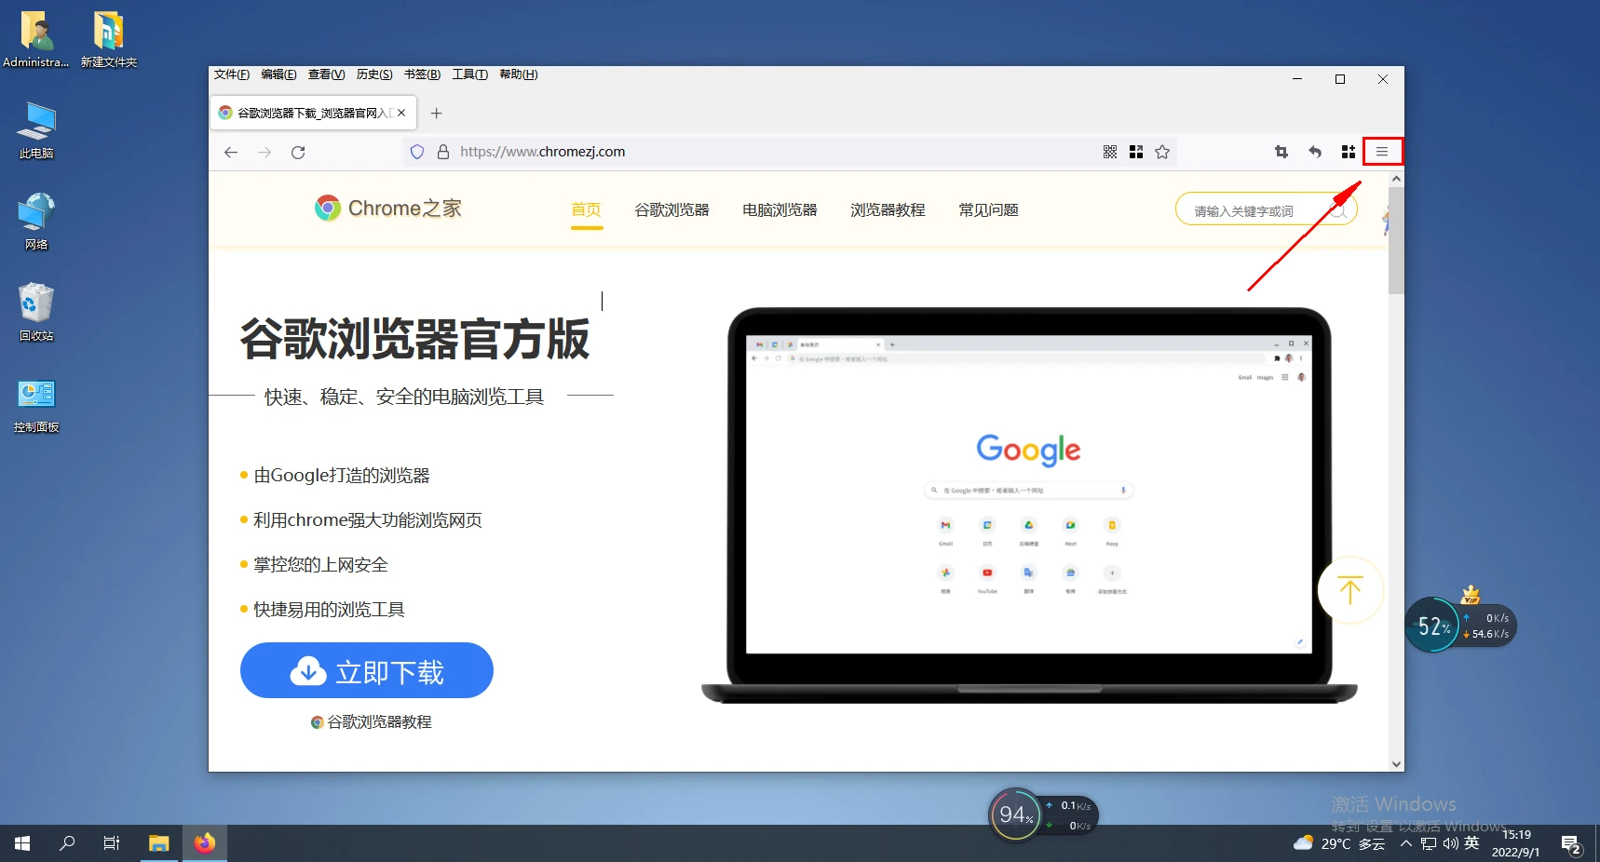Click Firefox icon in taskbar
This screenshot has width=1600, height=862.
pos(205,843)
